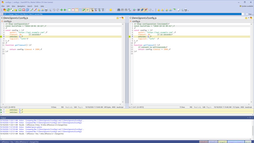254x143 pixels.
Task: Toggle the blue plug-ins puzzle button
Action: tap(142, 10)
